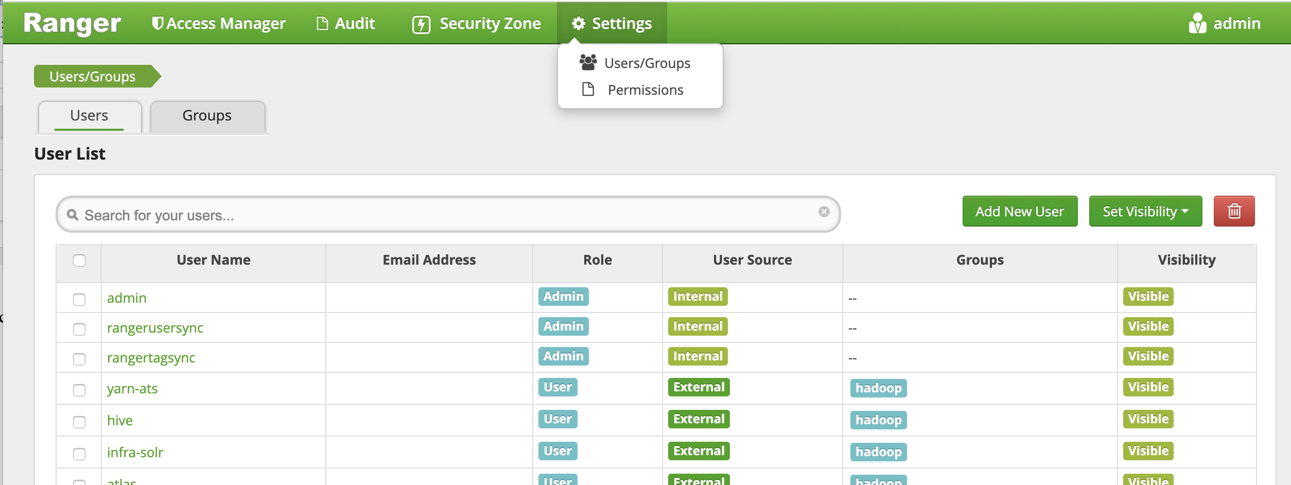Switch to the Groups tab
The width and height of the screenshot is (1291, 485).
click(x=207, y=116)
